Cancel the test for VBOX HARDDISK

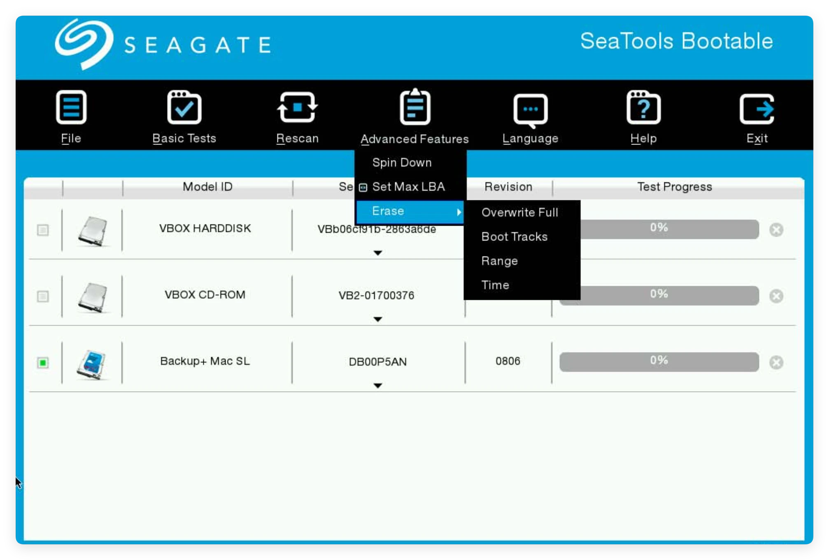click(776, 229)
